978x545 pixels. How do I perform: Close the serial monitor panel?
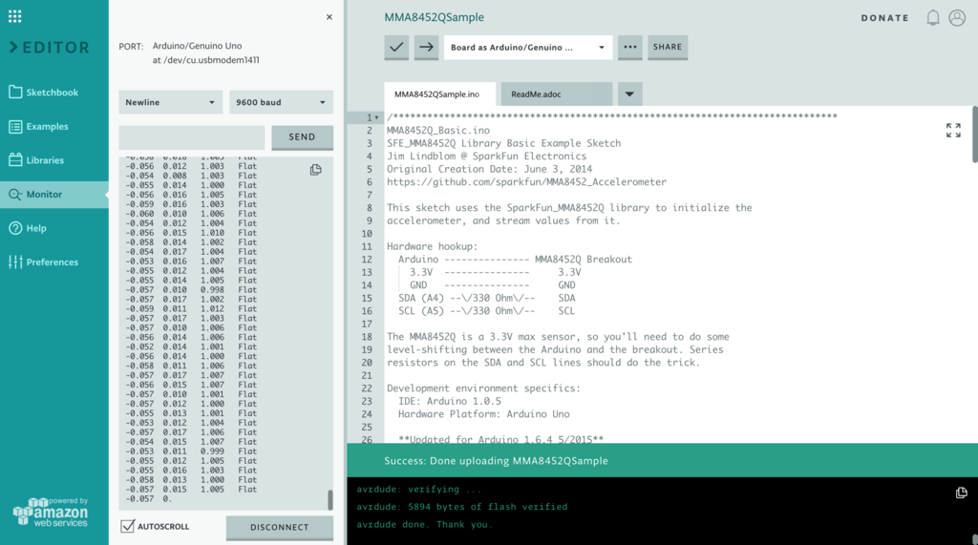pyautogui.click(x=330, y=17)
